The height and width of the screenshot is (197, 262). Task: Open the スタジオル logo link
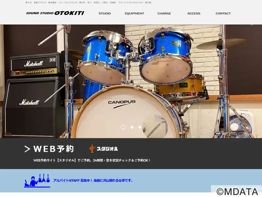tap(103, 149)
